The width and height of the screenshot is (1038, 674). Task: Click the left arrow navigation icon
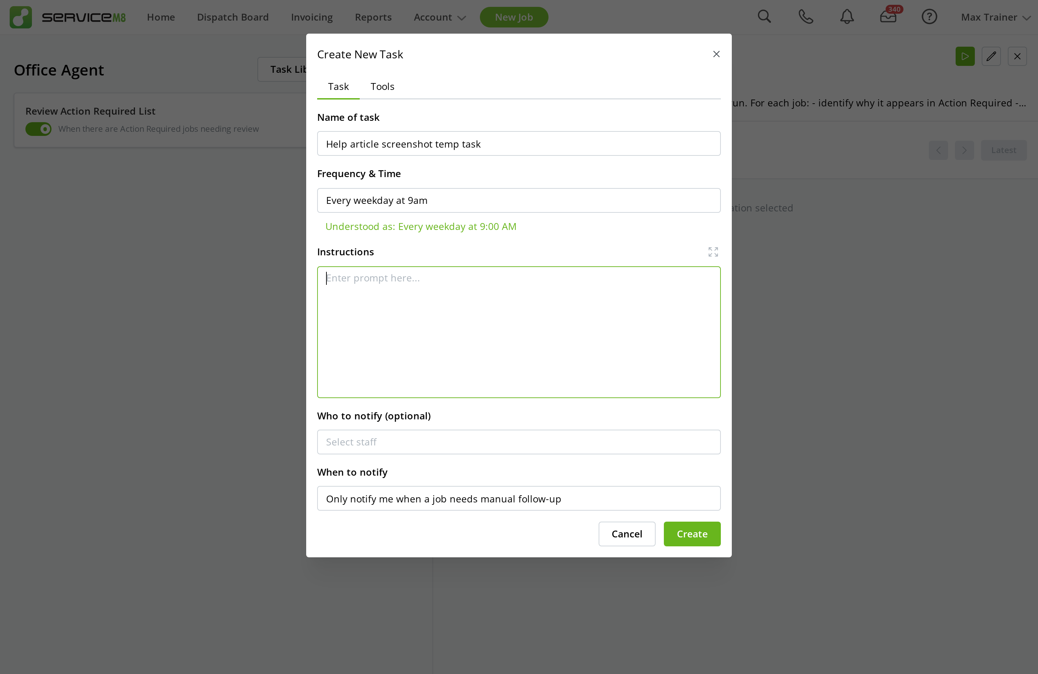click(x=938, y=150)
